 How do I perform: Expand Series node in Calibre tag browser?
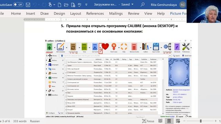tap(46, 69)
